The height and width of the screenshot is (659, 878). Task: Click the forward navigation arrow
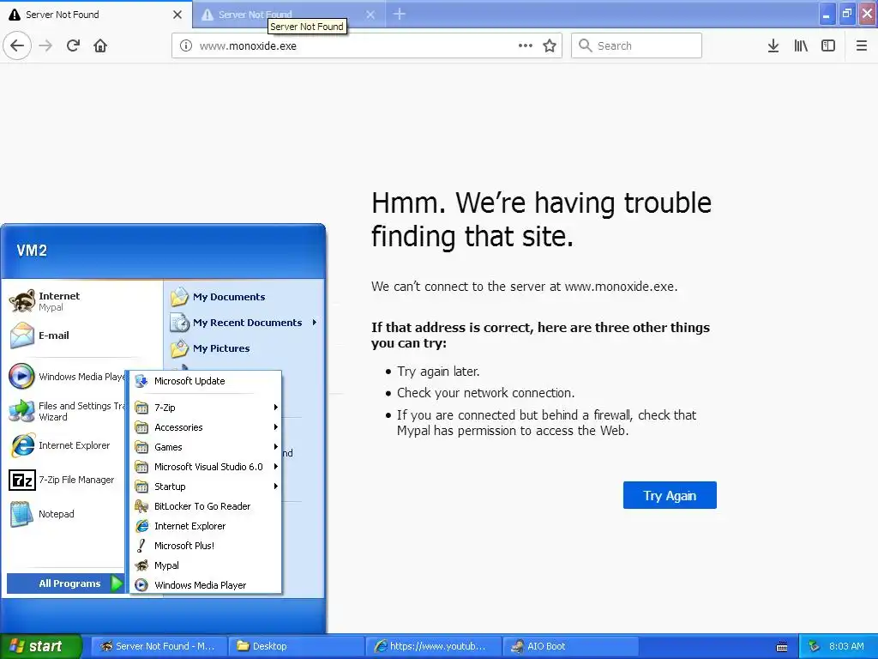click(x=45, y=46)
